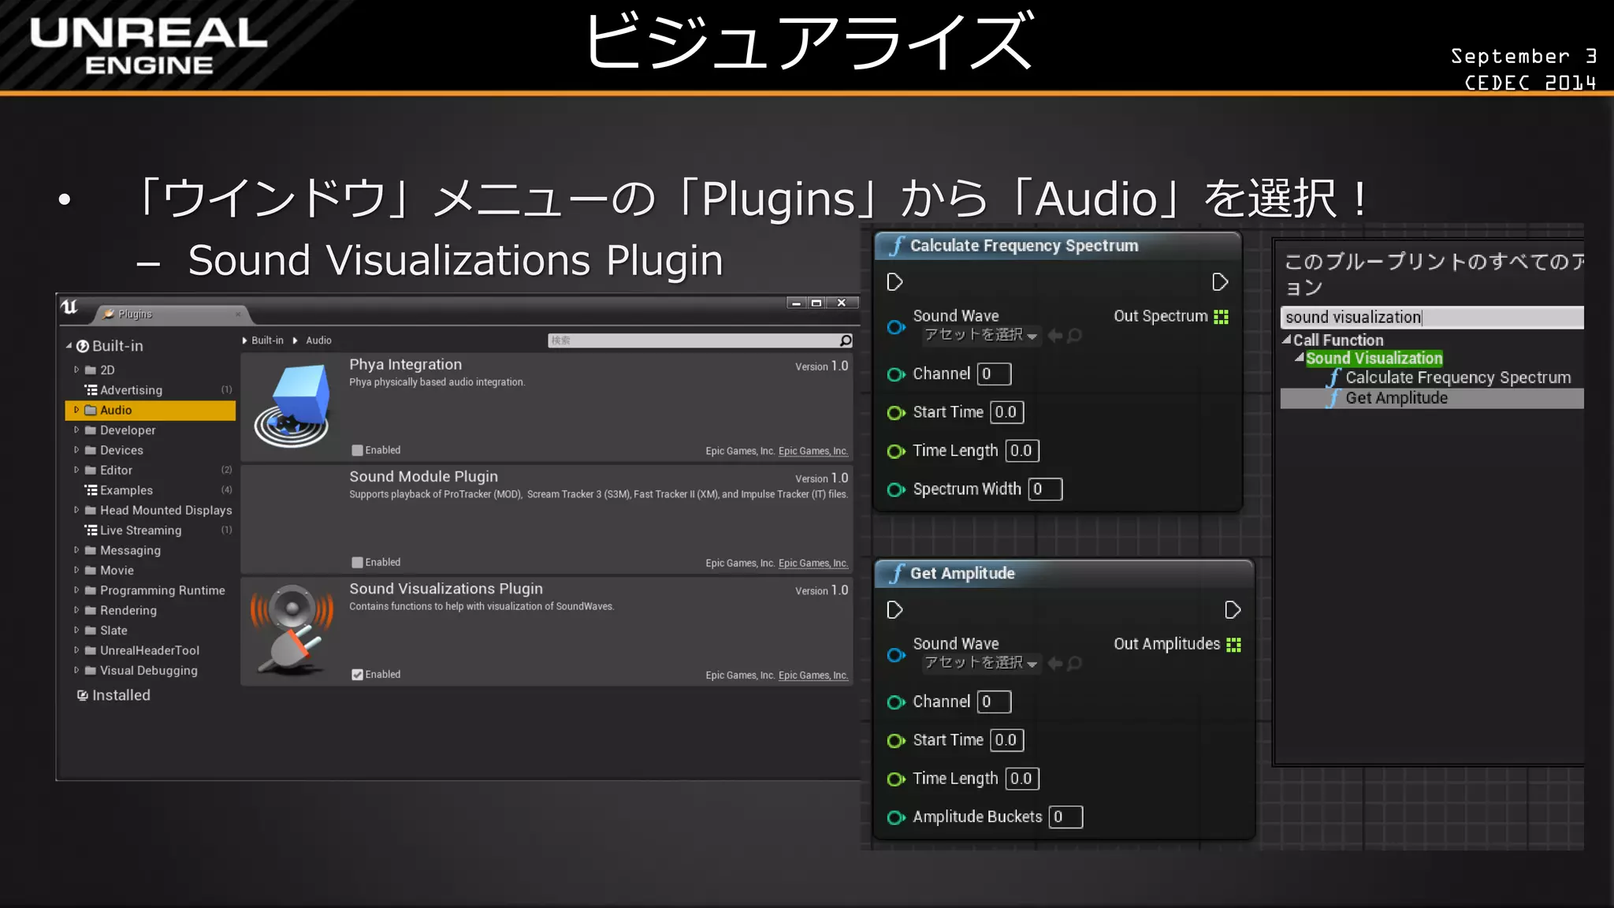Click the Spectrum Width pin
This screenshot has height=908, width=1614.
896,489
